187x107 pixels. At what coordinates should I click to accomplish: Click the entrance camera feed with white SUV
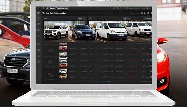coord(65,31)
